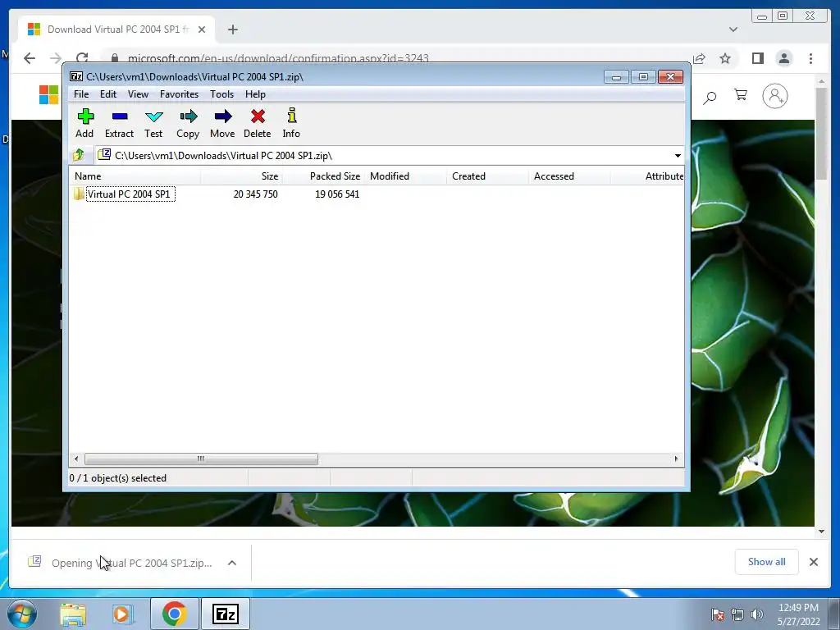Open the Chrome profile avatar
This screenshot has height=630, width=840.
(x=783, y=58)
